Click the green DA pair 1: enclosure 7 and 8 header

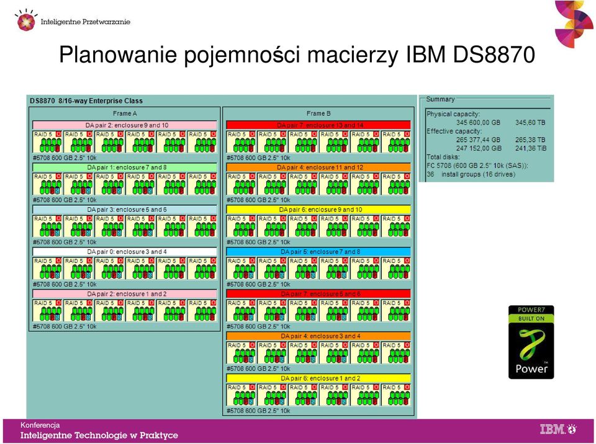[x=125, y=167]
